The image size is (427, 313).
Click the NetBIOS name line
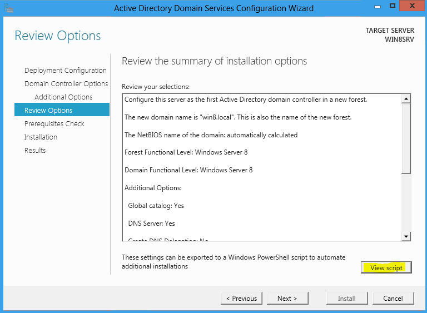[x=211, y=135]
